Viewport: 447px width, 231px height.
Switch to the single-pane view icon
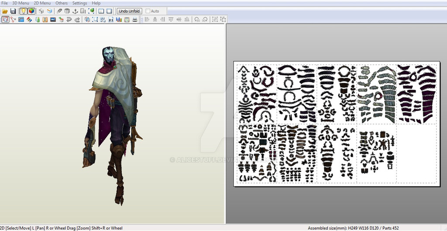click(109, 11)
